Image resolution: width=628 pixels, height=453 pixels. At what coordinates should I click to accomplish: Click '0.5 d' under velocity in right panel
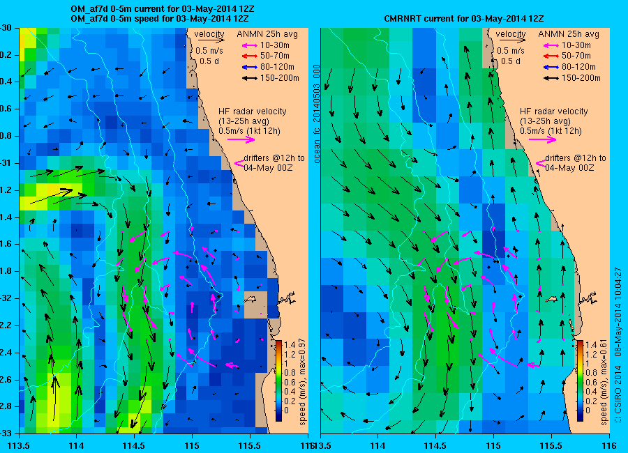click(511, 61)
